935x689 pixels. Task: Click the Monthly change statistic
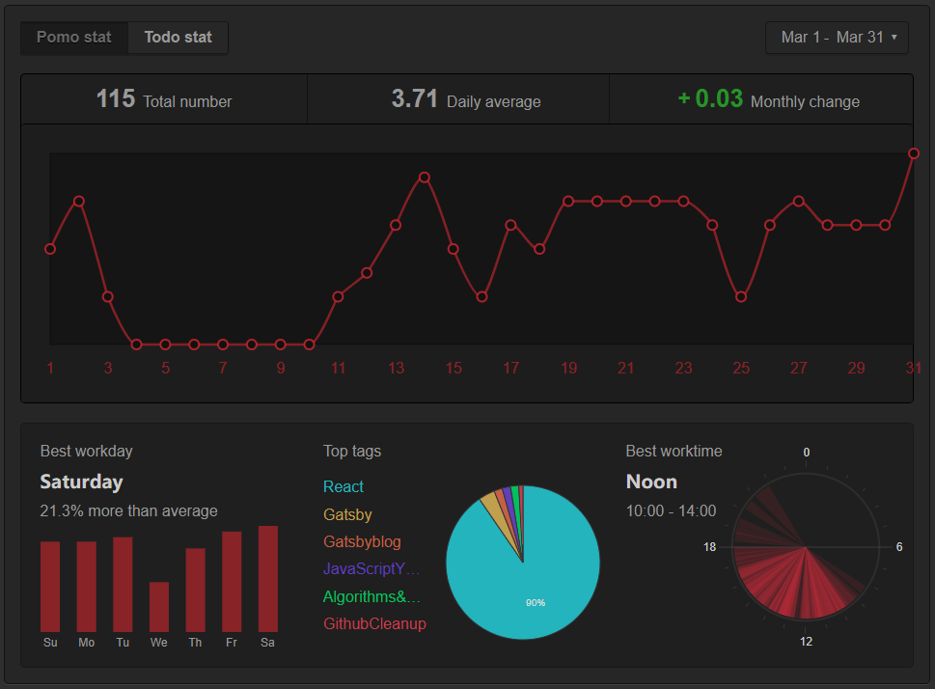click(768, 99)
